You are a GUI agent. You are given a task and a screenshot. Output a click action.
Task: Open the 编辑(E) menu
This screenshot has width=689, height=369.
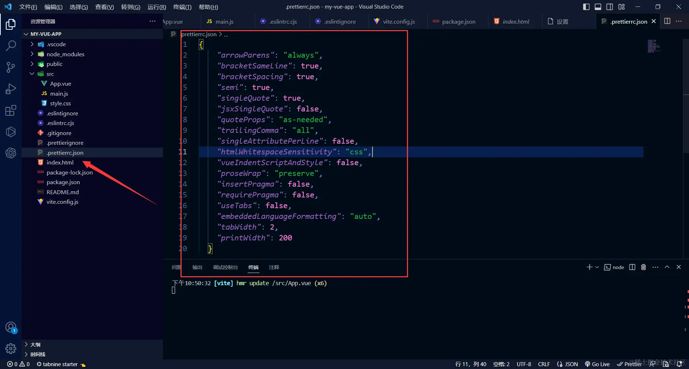coord(53,7)
